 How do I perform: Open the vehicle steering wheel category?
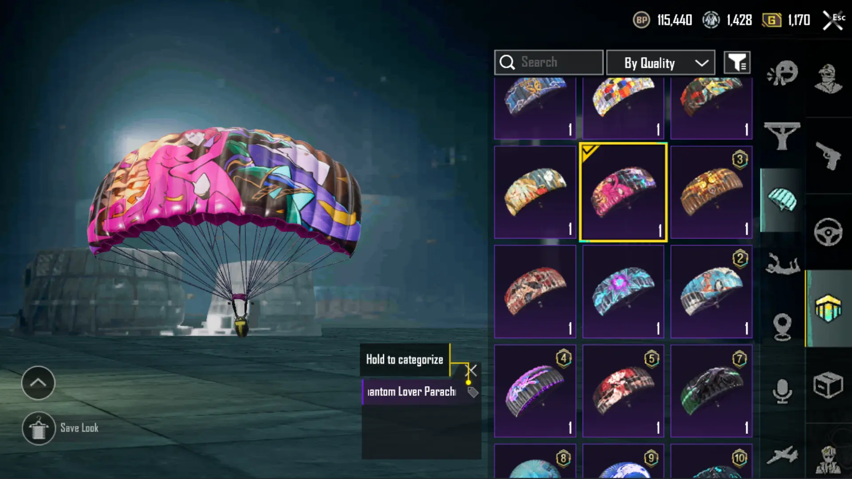click(x=828, y=232)
